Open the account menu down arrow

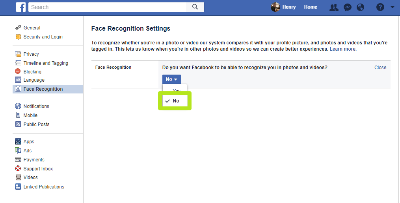tap(392, 7)
